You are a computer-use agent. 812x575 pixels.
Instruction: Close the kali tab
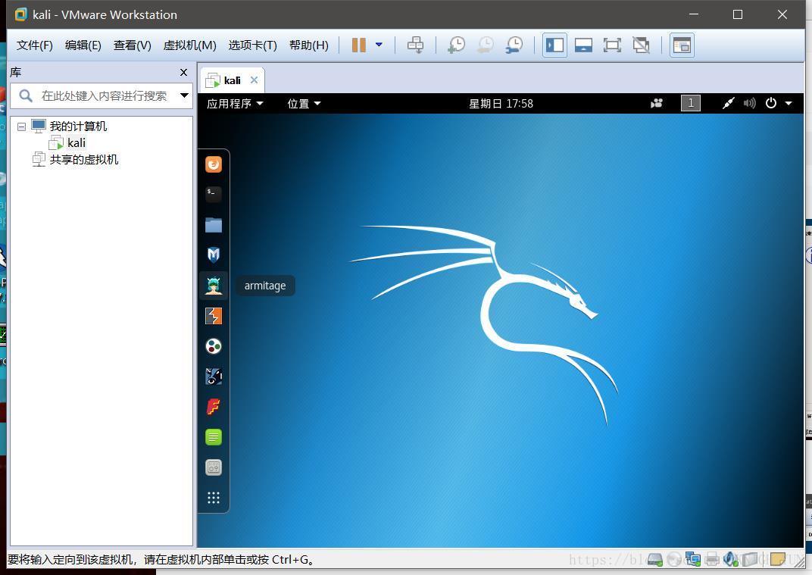click(254, 80)
